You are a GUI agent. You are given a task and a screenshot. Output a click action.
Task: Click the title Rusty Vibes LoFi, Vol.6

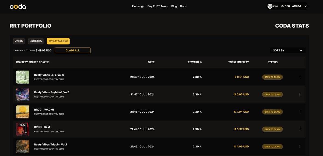[x=49, y=75]
